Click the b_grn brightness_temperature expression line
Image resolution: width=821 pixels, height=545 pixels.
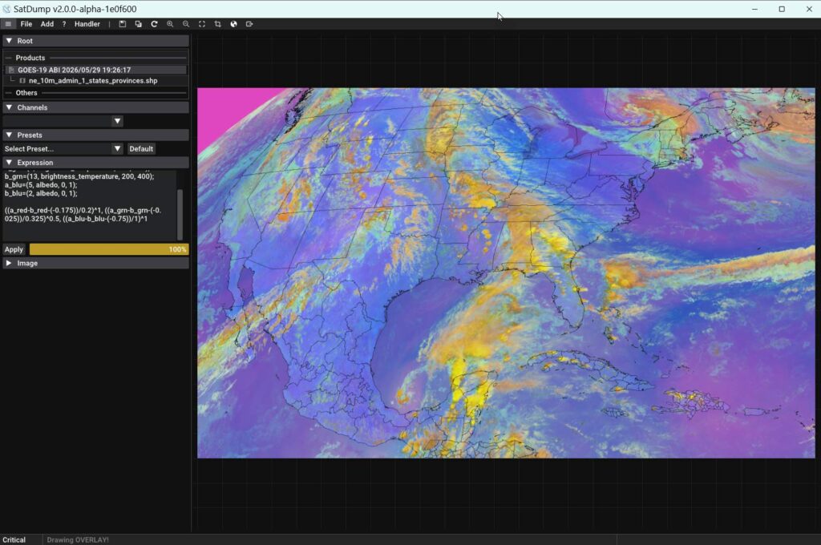(x=79, y=176)
